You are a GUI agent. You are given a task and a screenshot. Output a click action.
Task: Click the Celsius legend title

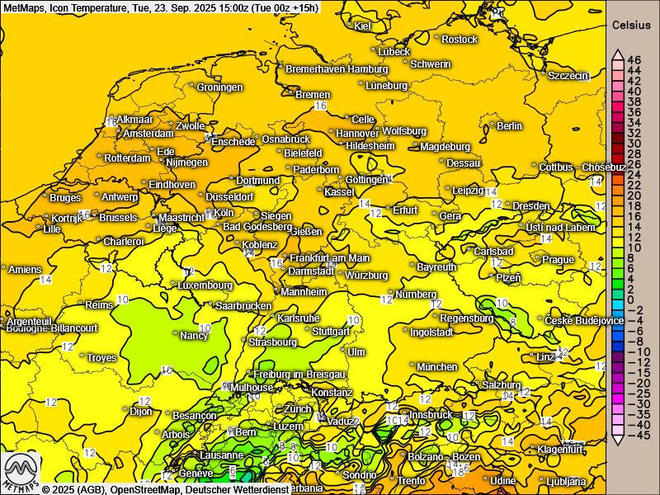point(631,25)
